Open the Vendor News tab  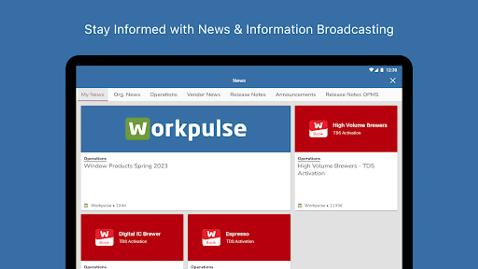pyautogui.click(x=204, y=94)
